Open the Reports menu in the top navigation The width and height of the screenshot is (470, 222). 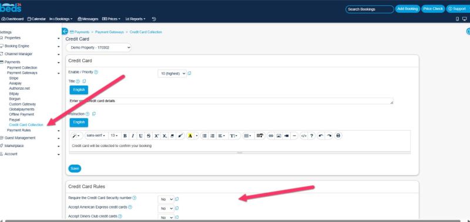(135, 19)
